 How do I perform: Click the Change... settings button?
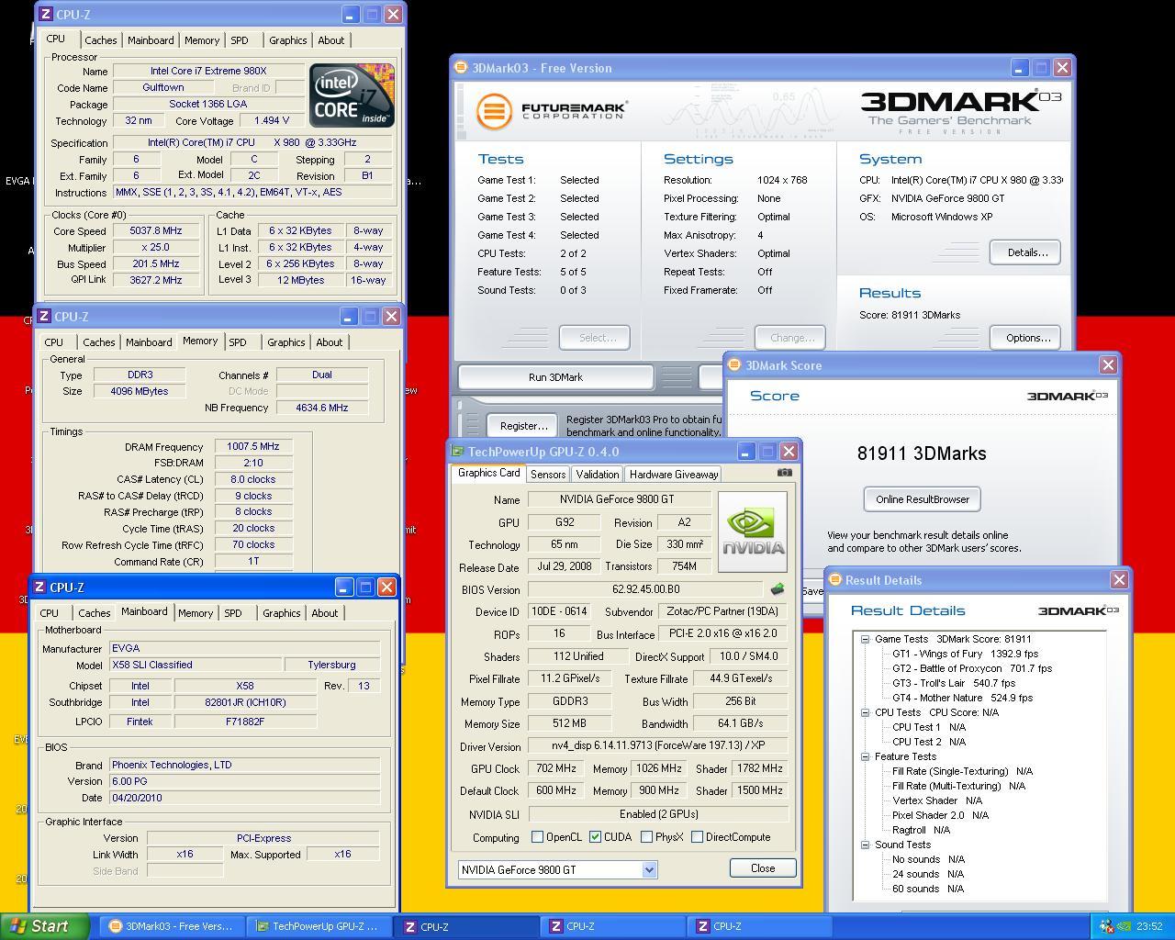coord(790,338)
